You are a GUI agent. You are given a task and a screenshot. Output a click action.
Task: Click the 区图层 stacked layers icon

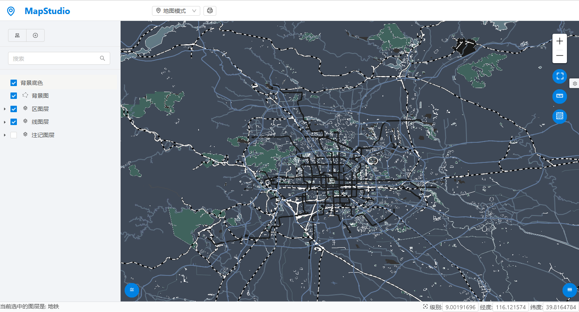pyautogui.click(x=25, y=109)
